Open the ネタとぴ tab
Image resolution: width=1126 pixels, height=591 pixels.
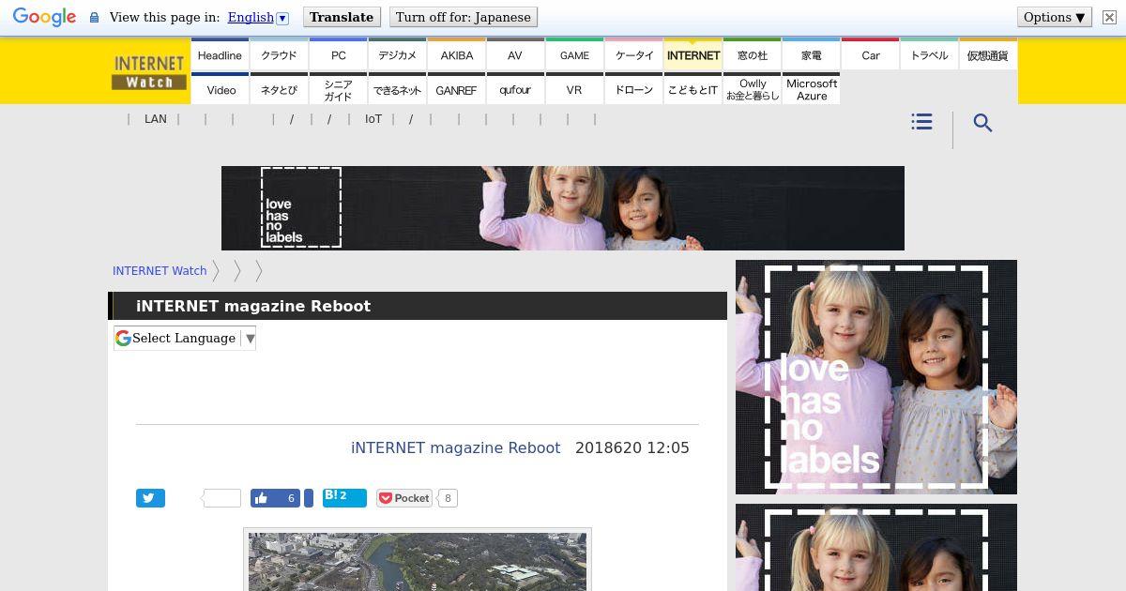[279, 89]
